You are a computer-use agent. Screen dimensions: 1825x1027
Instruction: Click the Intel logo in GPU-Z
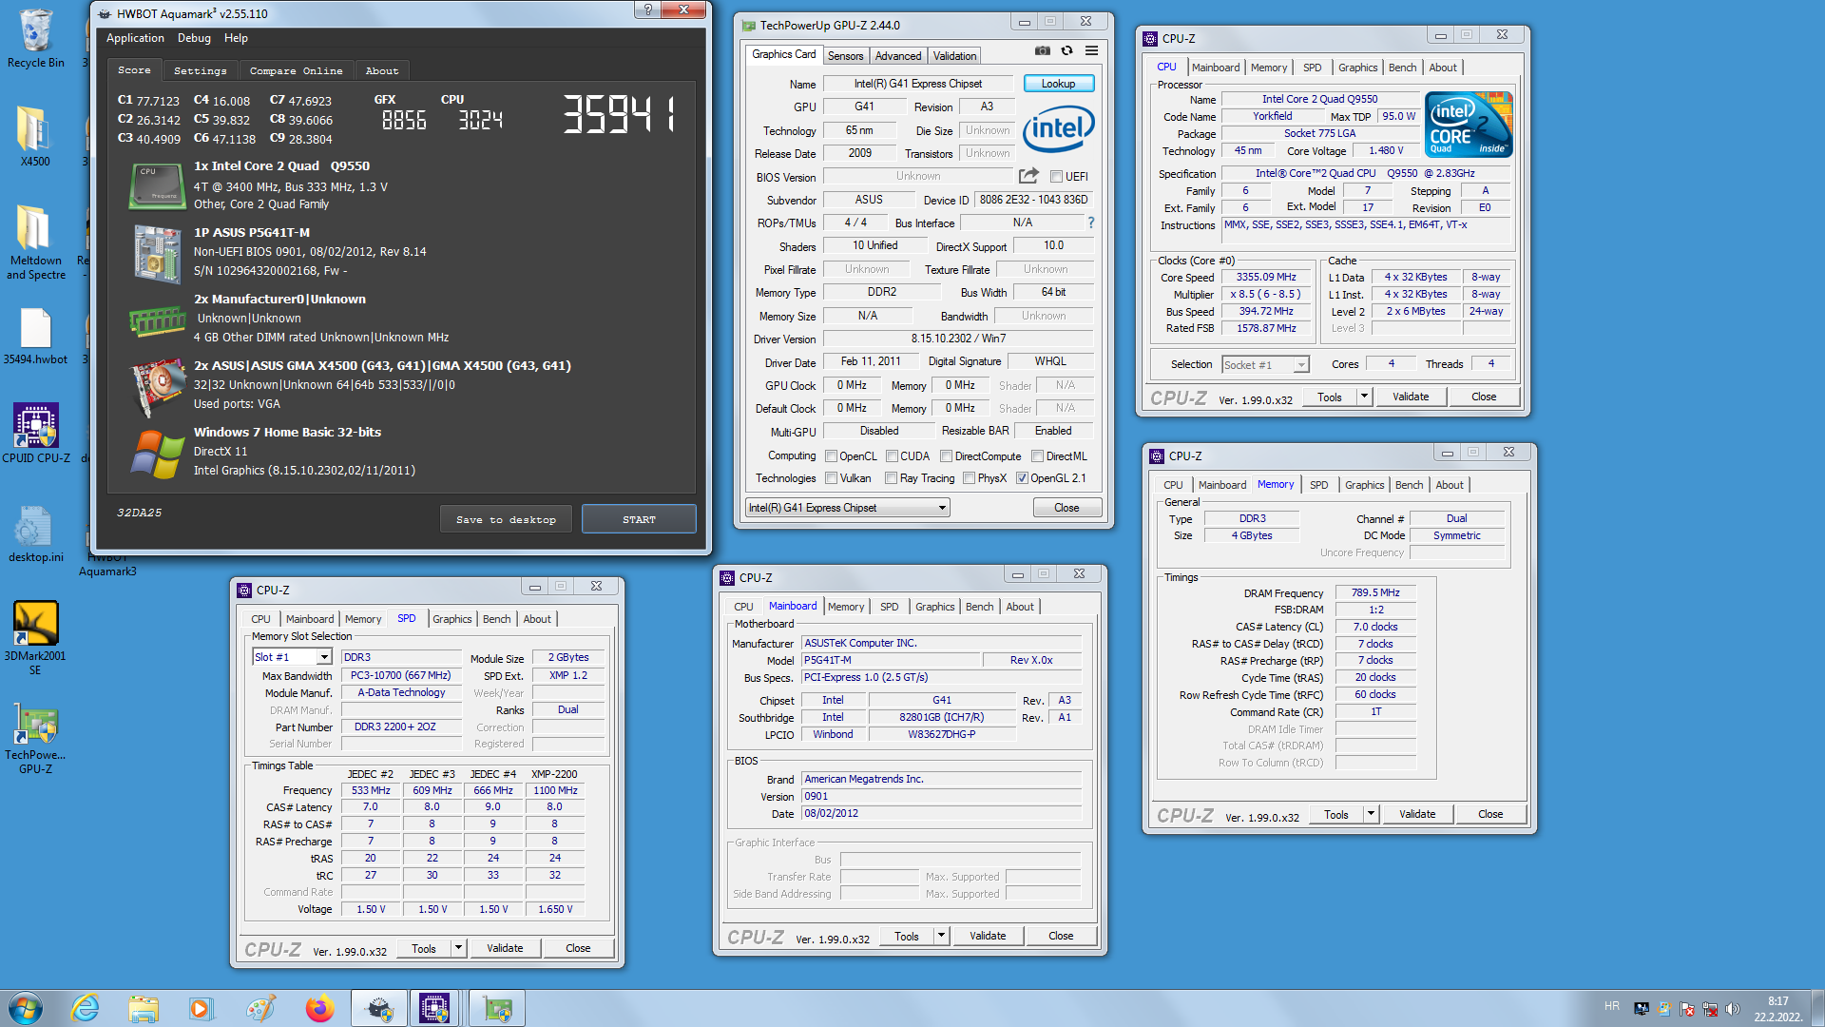coord(1058,128)
